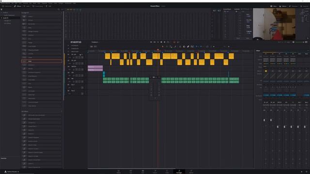Arm track A1 for recording
Viewport: 310px width, 174px height.
coord(77,58)
